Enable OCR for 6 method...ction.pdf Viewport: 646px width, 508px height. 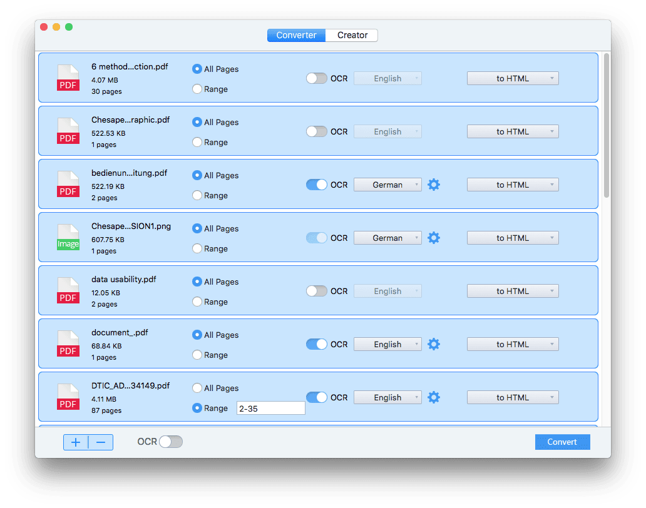(x=316, y=78)
